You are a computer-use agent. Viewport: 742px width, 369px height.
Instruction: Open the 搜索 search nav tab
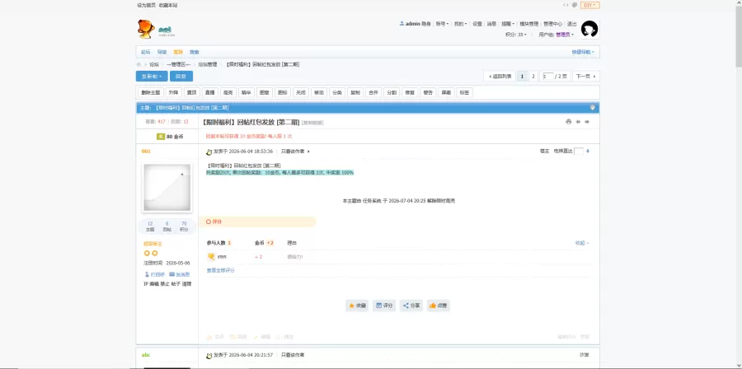pyautogui.click(x=195, y=52)
